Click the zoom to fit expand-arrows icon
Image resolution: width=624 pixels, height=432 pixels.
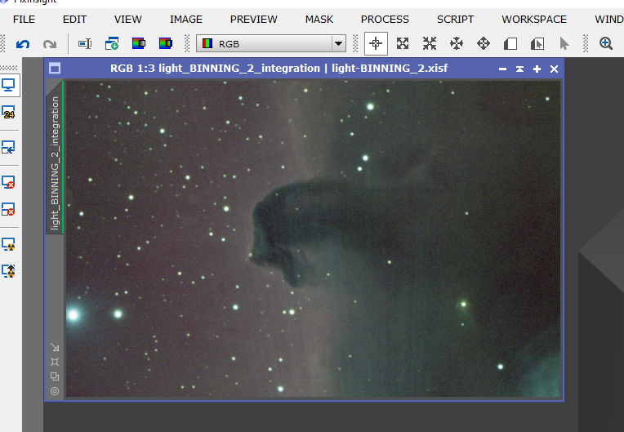pyautogui.click(x=403, y=43)
